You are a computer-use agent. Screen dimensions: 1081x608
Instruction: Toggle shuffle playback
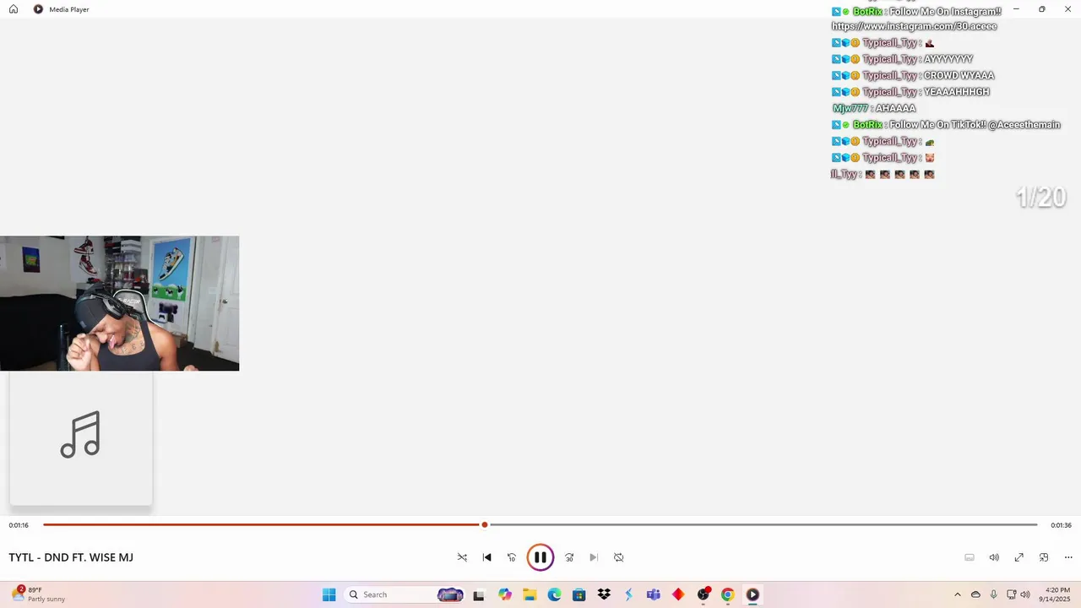(x=462, y=557)
